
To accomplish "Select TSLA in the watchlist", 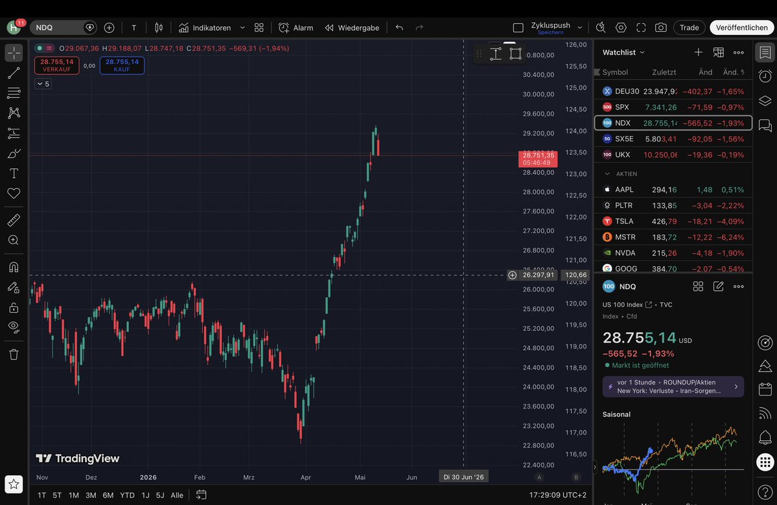I will (x=673, y=221).
